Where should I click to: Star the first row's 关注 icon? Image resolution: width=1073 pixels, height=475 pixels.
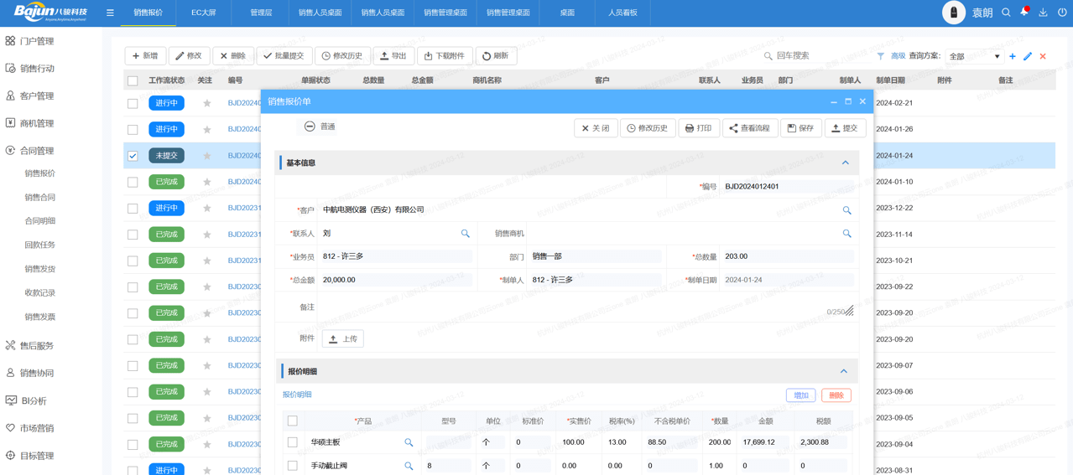(x=206, y=103)
